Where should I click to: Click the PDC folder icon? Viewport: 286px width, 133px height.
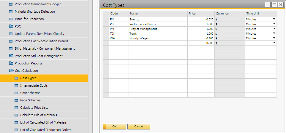(x=11, y=26)
